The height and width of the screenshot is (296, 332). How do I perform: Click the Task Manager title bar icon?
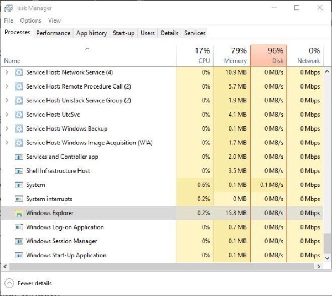[x=7, y=8]
